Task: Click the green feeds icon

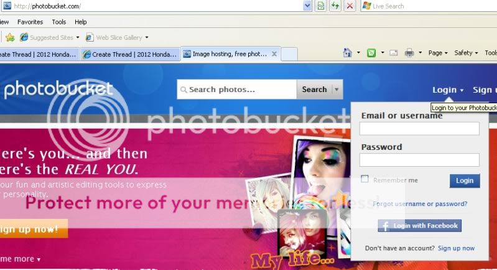Action: coord(371,53)
